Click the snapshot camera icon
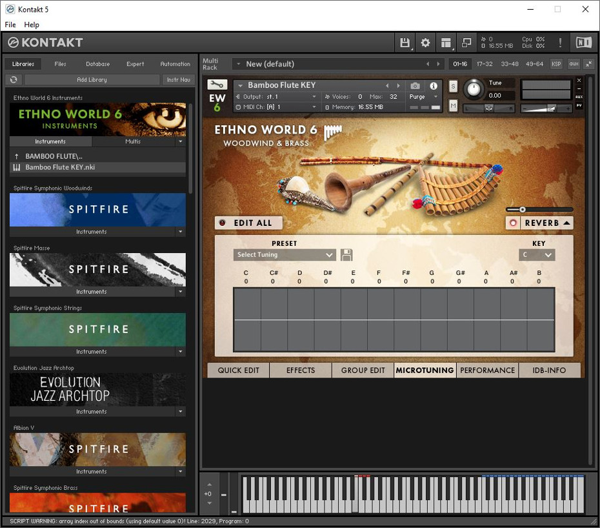600x528 pixels. pyautogui.click(x=415, y=86)
